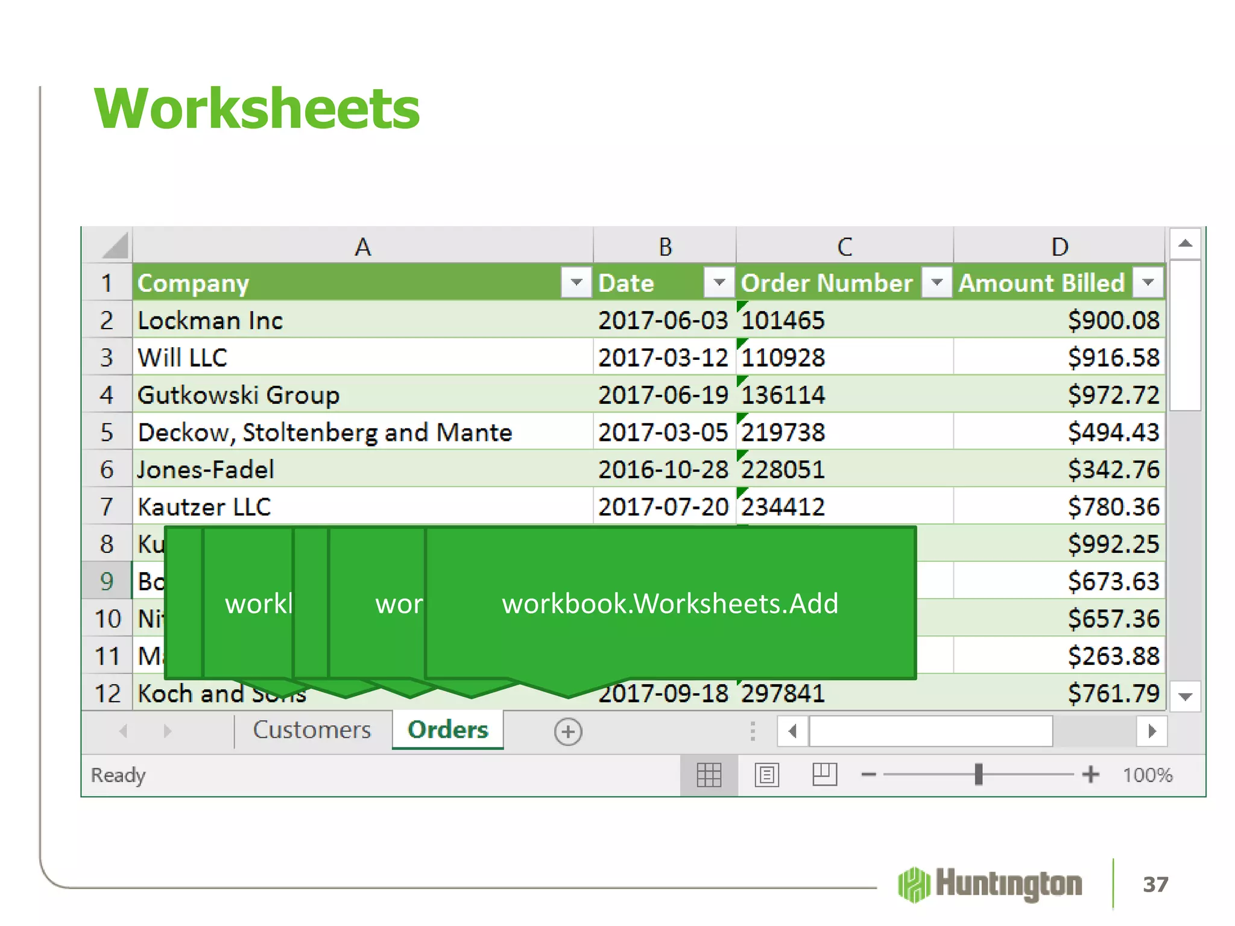Click the Ready status text

[x=118, y=775]
